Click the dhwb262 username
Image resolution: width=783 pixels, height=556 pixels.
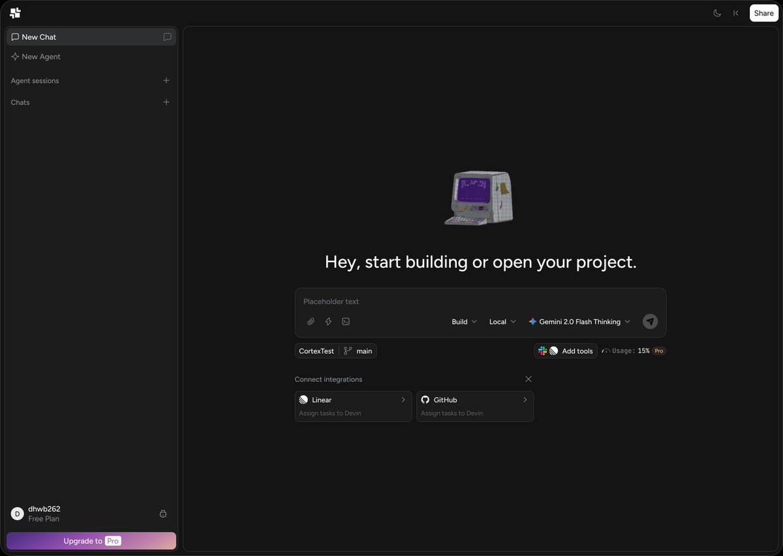[44, 509]
